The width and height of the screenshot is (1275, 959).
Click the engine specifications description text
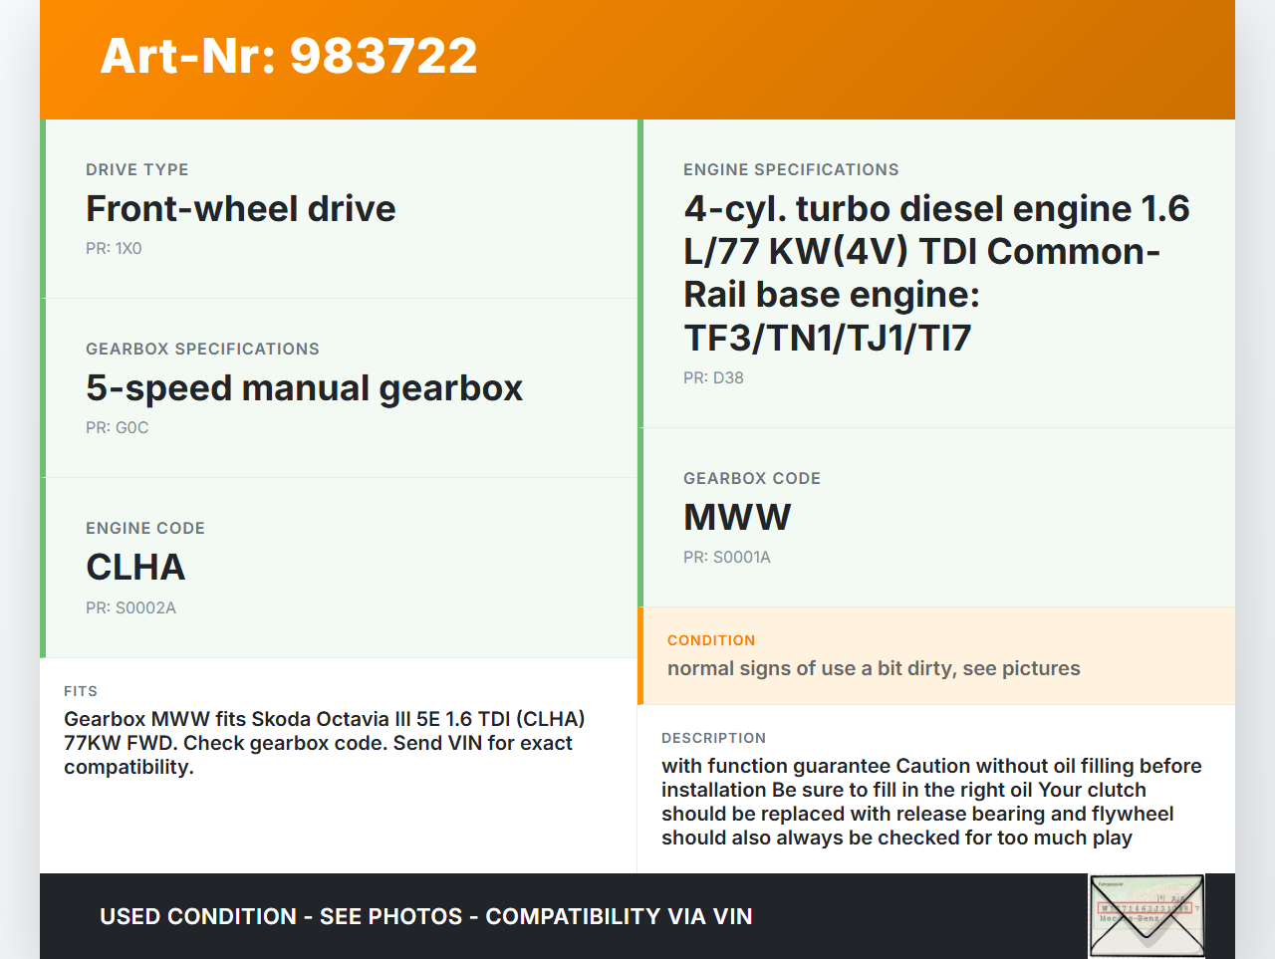pyautogui.click(x=935, y=273)
